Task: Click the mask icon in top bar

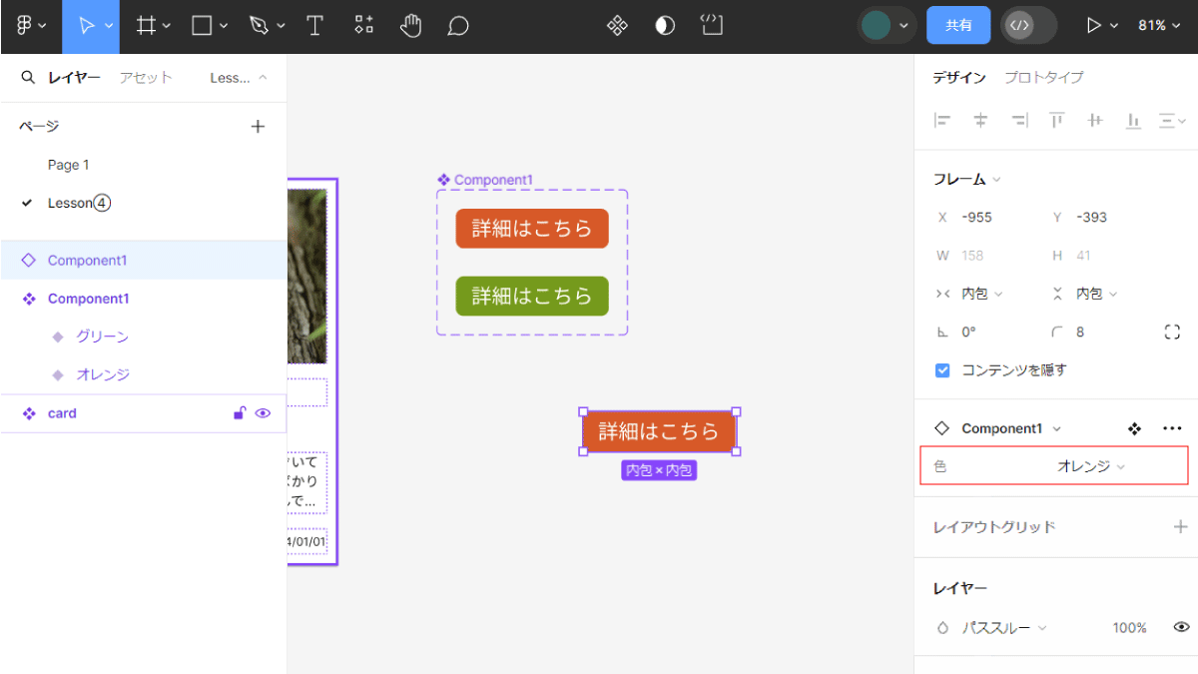Action: click(665, 26)
